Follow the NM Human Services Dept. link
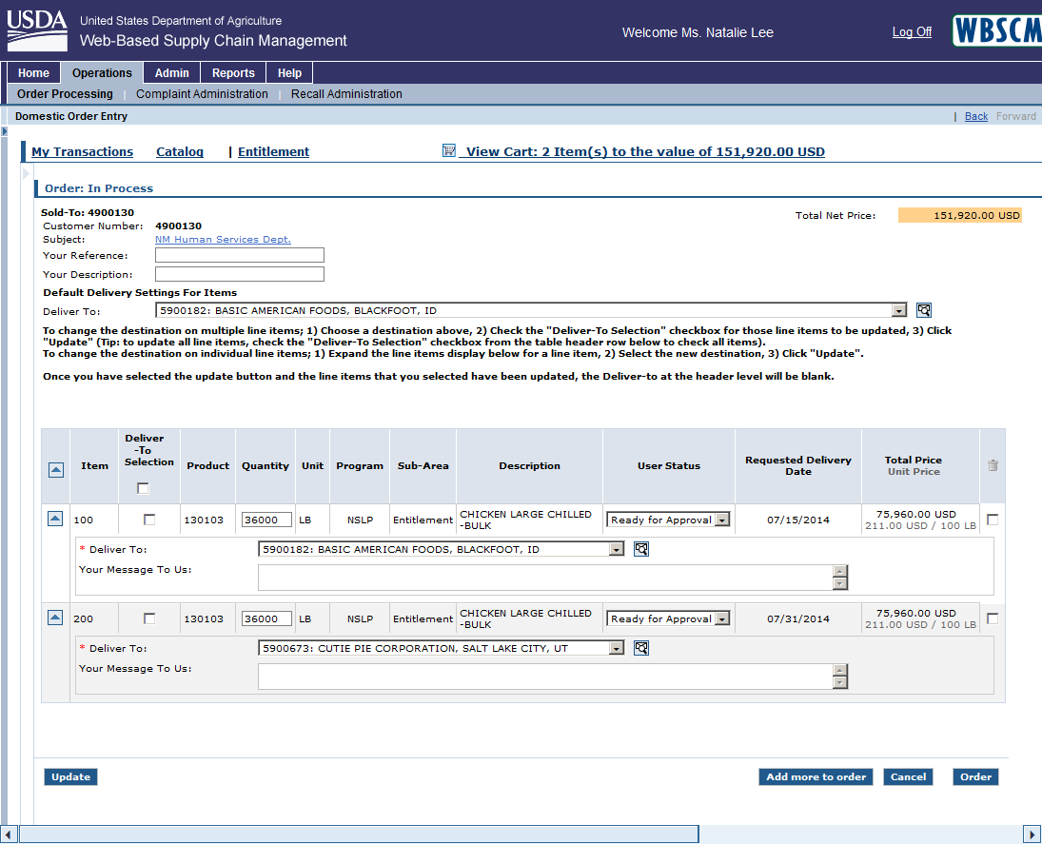Screen dimensions: 1042x844 pyautogui.click(x=223, y=240)
